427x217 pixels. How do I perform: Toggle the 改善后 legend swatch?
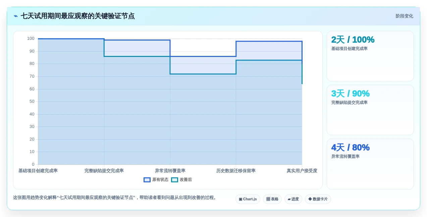(174, 180)
